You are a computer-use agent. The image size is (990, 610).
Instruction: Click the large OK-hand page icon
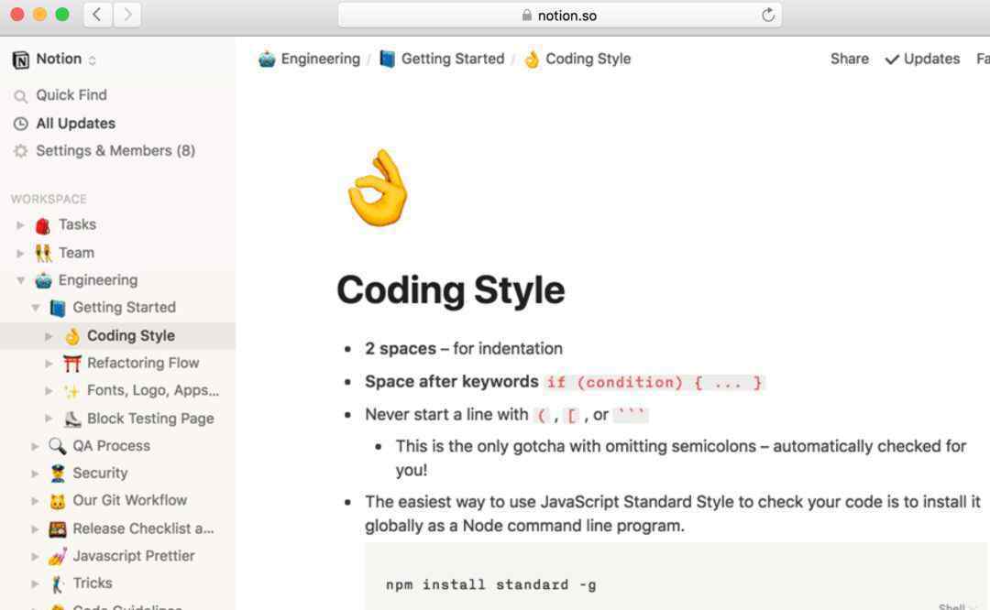(378, 188)
